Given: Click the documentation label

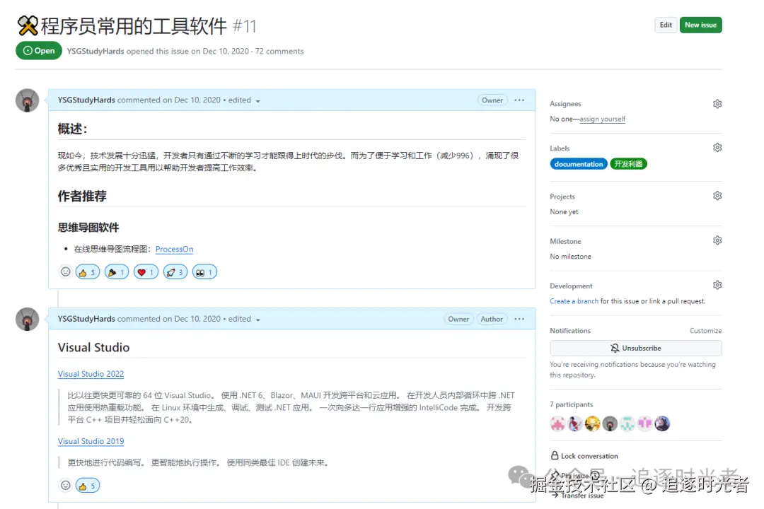Looking at the screenshot, I should tap(579, 163).
